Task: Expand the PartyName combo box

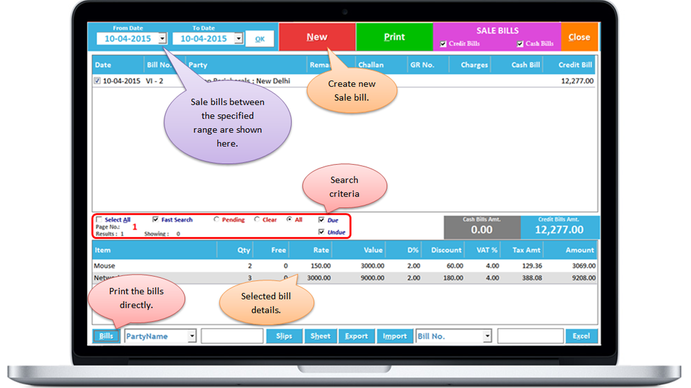Action: (x=192, y=336)
